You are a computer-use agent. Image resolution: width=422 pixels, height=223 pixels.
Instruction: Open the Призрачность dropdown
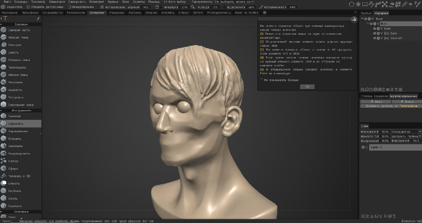coord(235,2)
